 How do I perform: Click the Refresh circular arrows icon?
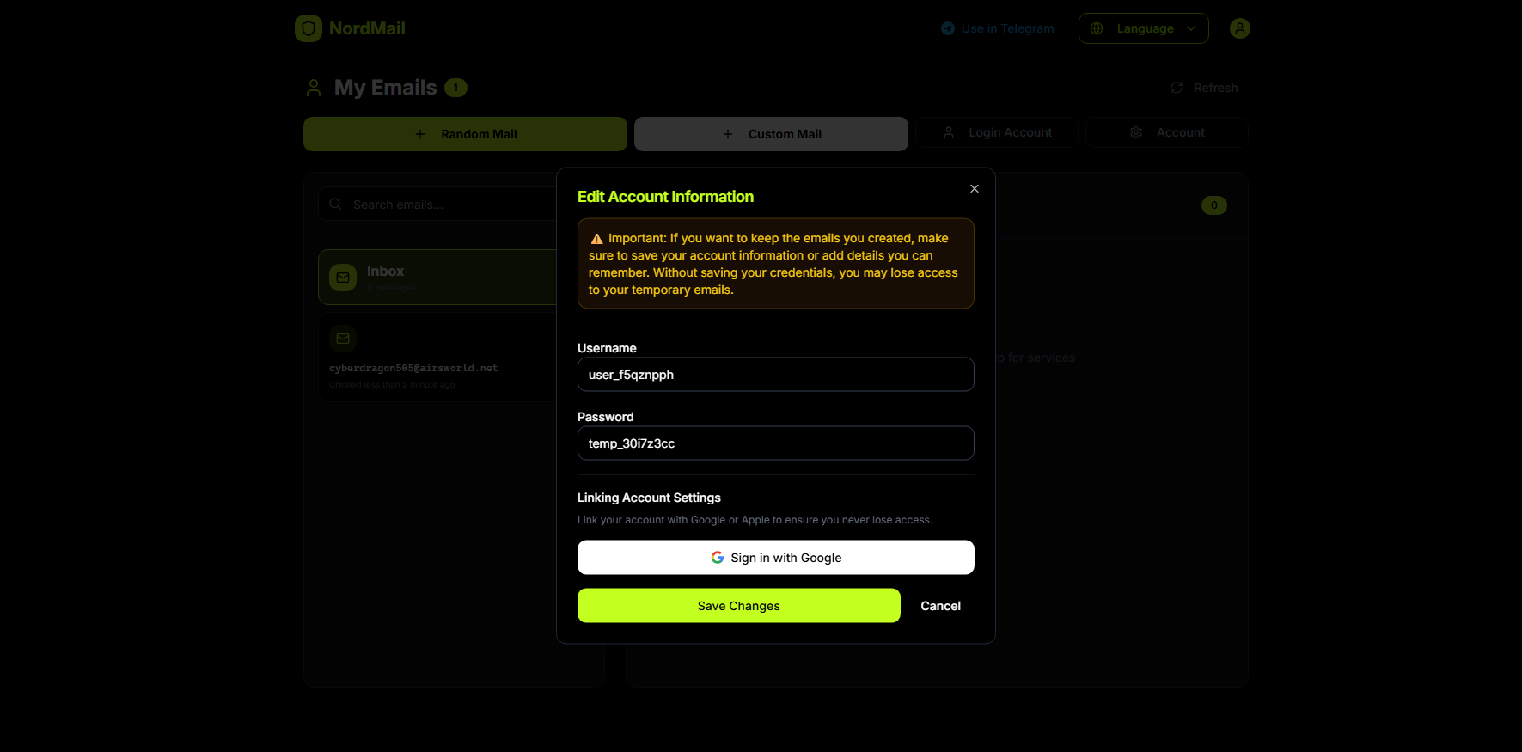[1177, 88]
